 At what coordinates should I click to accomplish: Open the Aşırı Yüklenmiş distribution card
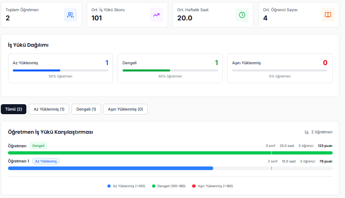coord(280,68)
